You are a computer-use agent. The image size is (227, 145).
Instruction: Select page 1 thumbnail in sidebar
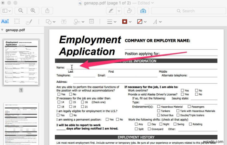[x=21, y=62]
